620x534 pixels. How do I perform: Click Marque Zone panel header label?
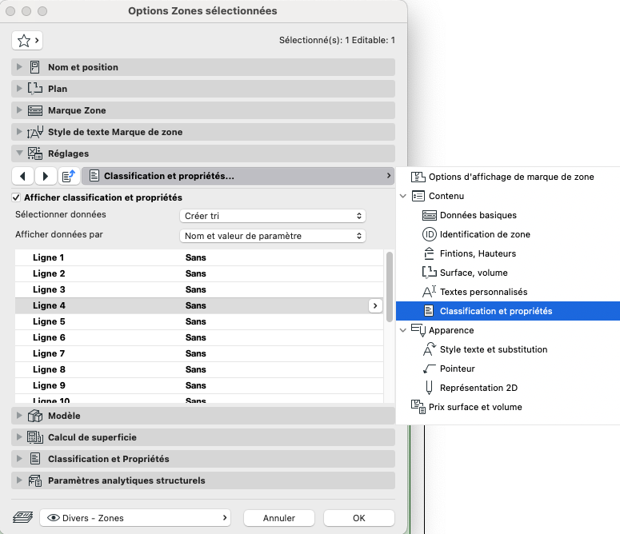pos(77,110)
